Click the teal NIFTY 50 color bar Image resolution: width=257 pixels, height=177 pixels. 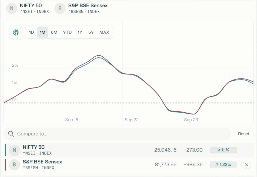[6, 150]
